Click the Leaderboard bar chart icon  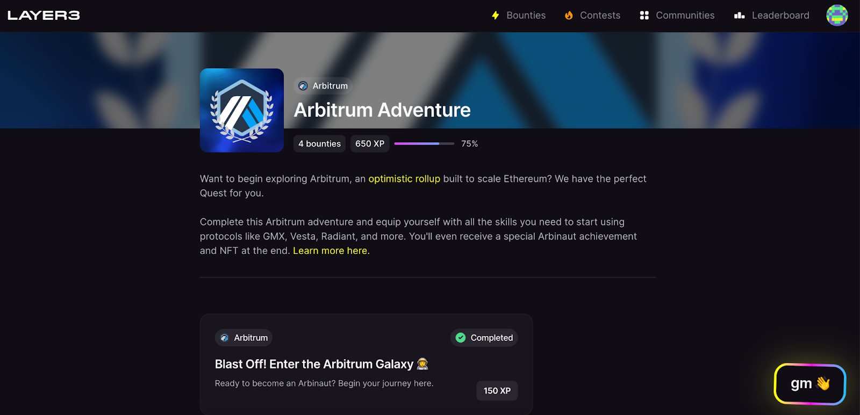click(740, 16)
